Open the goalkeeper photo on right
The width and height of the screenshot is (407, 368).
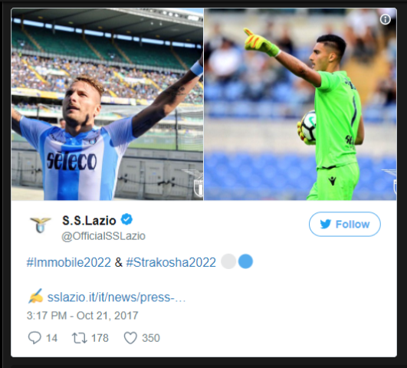(x=300, y=104)
